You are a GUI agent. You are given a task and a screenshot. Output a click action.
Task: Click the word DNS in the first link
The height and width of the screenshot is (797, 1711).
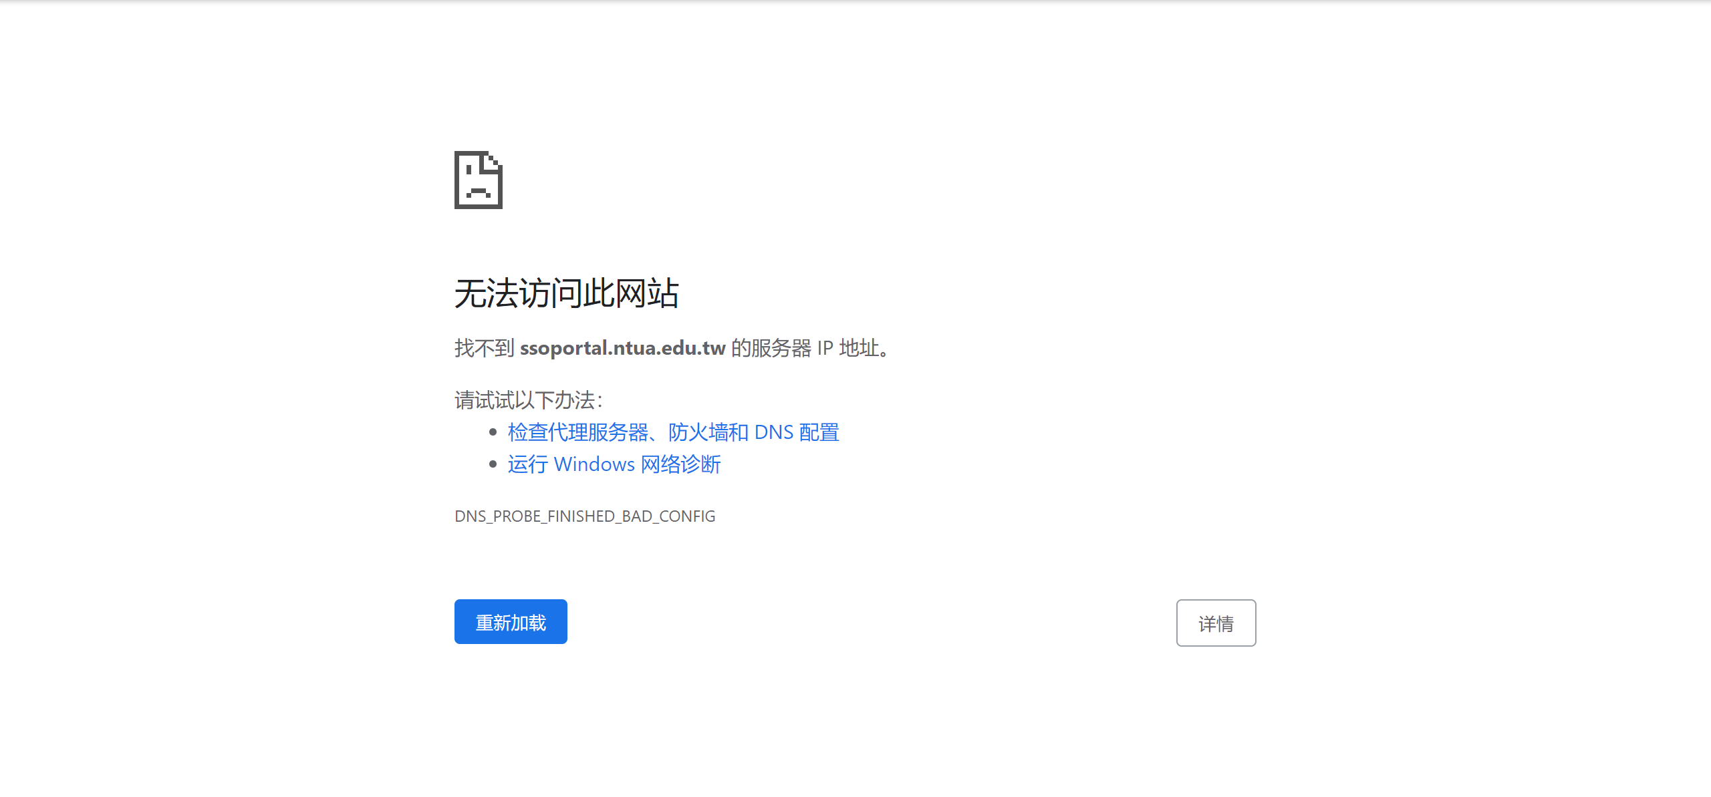click(x=773, y=432)
